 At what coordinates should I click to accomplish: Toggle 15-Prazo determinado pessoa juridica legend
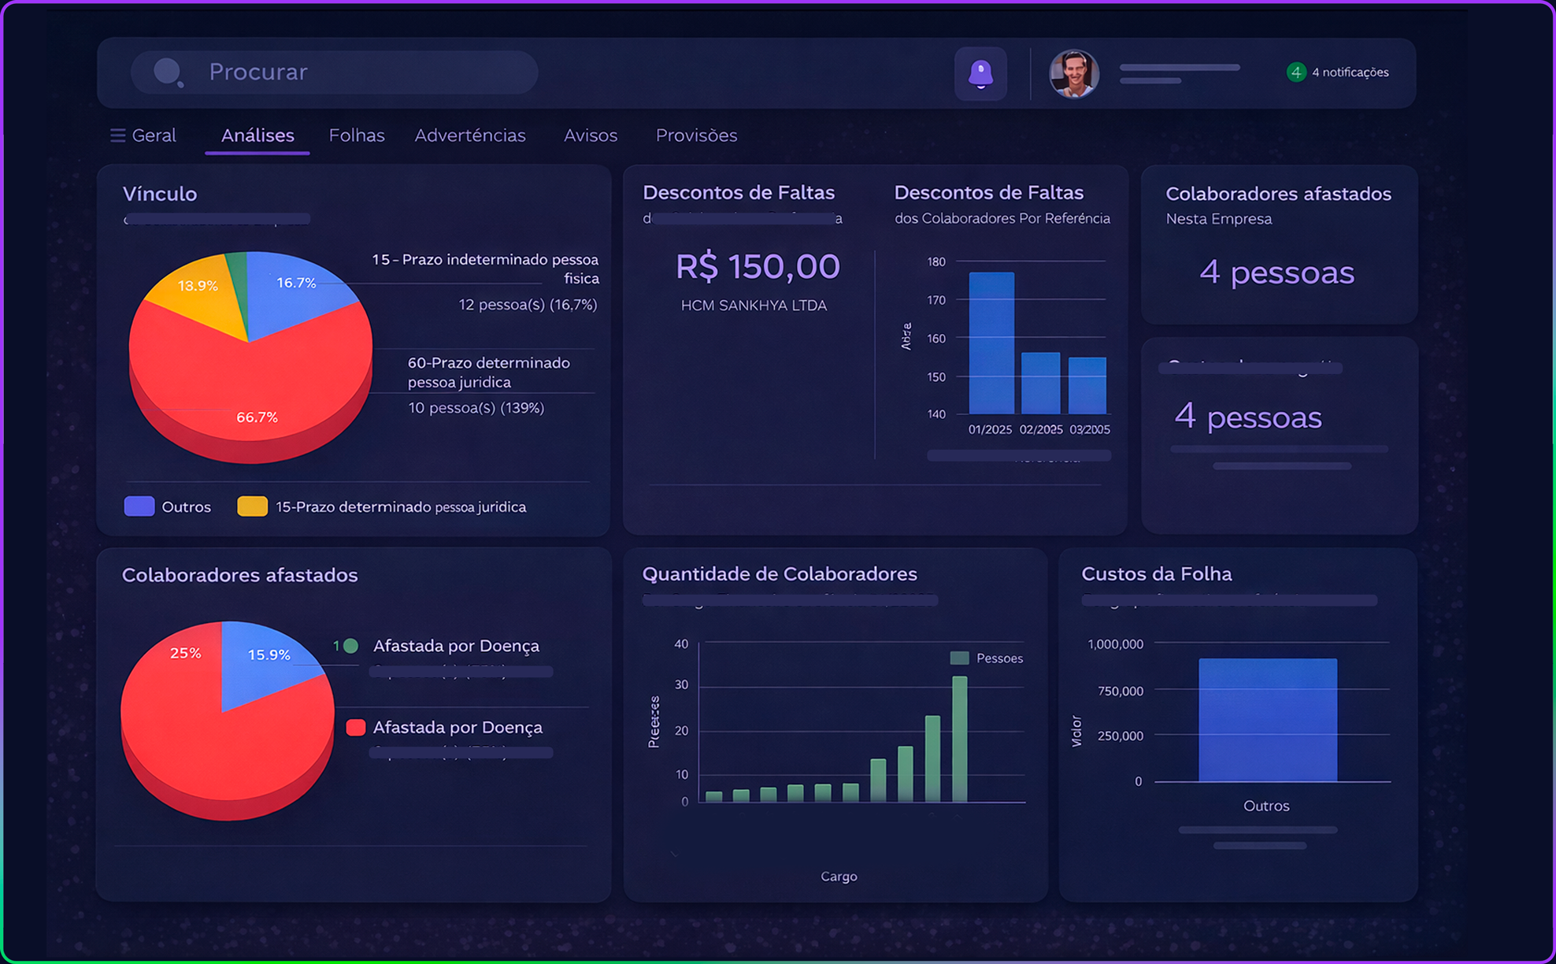coord(252,506)
